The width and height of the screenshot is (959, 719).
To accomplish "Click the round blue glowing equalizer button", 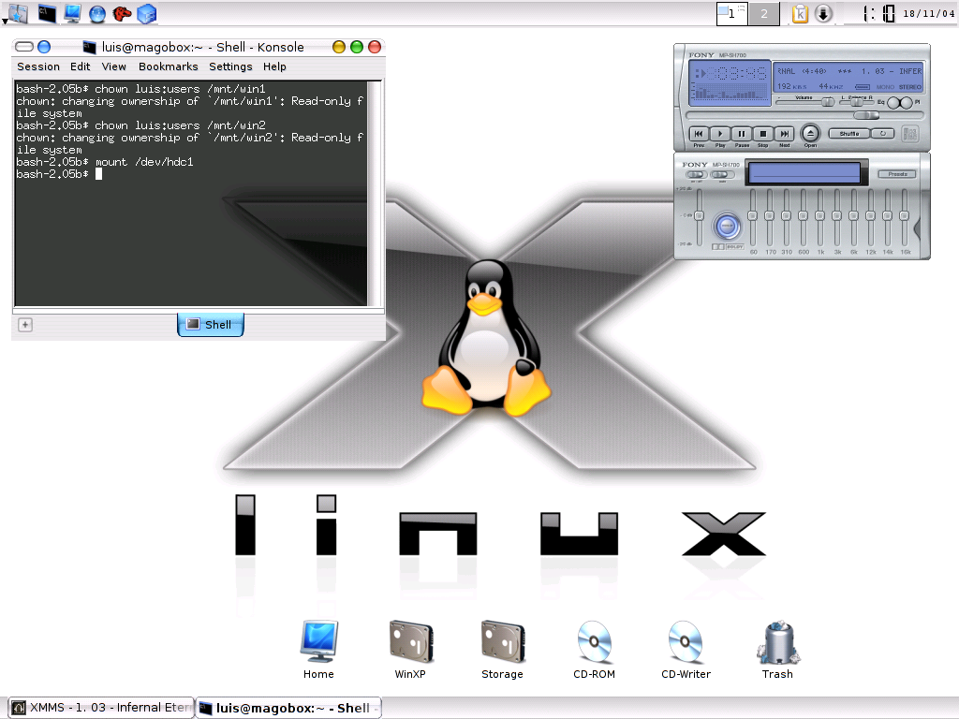I will (x=727, y=227).
